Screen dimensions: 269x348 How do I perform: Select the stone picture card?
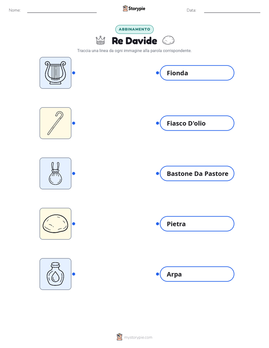55,224
